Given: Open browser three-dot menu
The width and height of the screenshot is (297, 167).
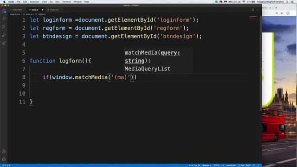Looking at the screenshot, I should pos(293,13).
